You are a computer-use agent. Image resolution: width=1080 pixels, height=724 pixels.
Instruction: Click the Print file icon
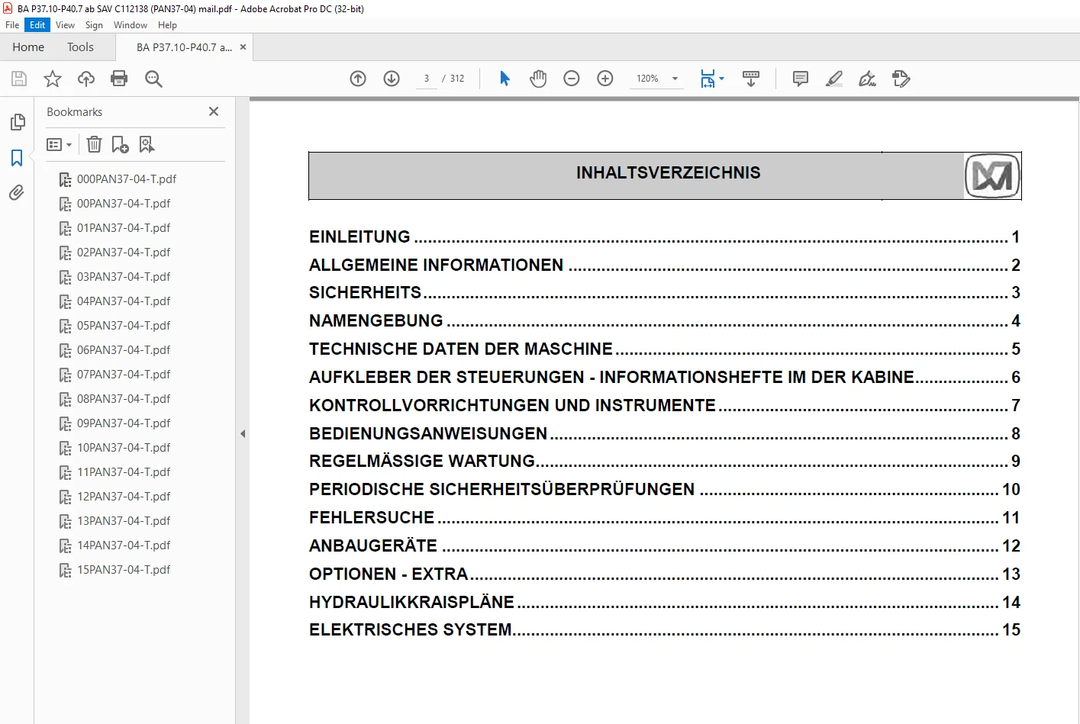click(119, 79)
